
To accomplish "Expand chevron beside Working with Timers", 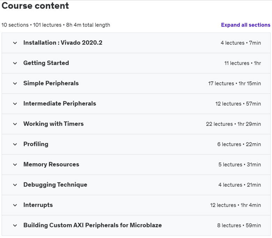I will coord(15,124).
